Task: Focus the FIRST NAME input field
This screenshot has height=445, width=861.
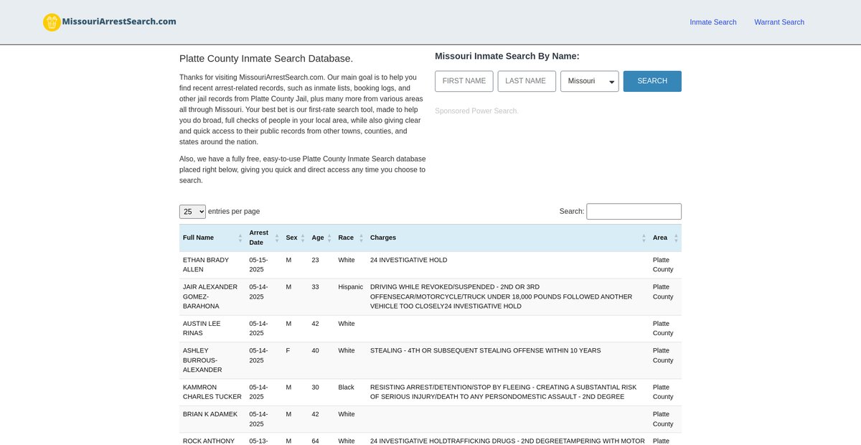Action: (x=464, y=81)
